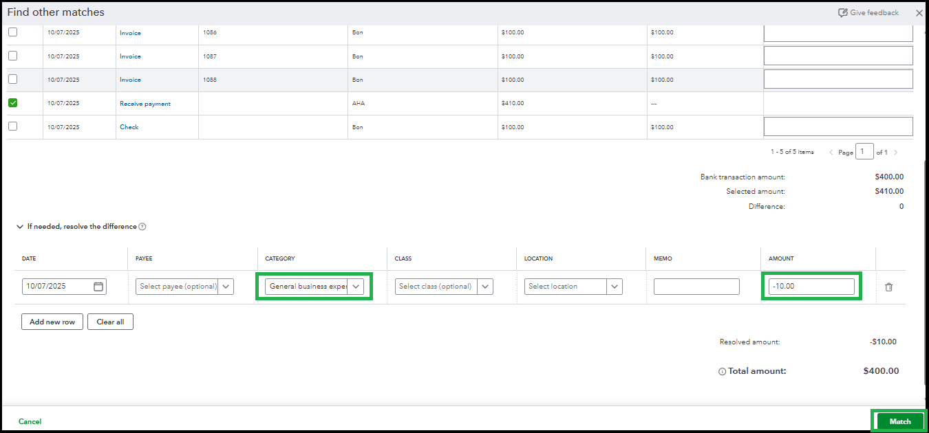Click the LOCATION column header
Screen dimensions: 929x433
pyautogui.click(x=538, y=258)
